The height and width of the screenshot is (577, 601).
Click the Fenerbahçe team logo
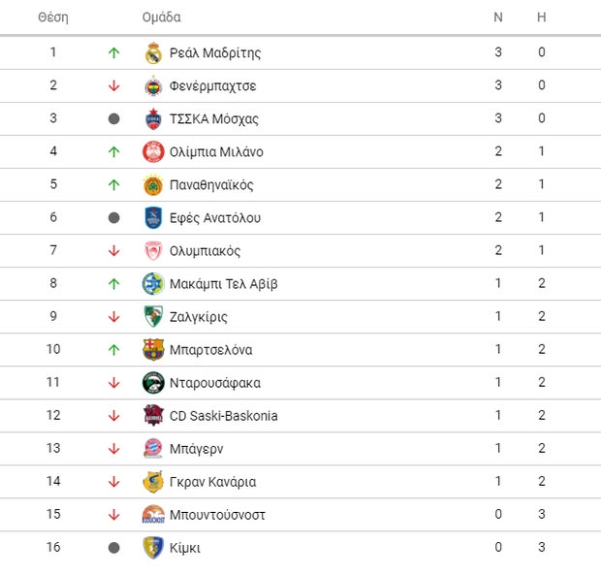(153, 86)
